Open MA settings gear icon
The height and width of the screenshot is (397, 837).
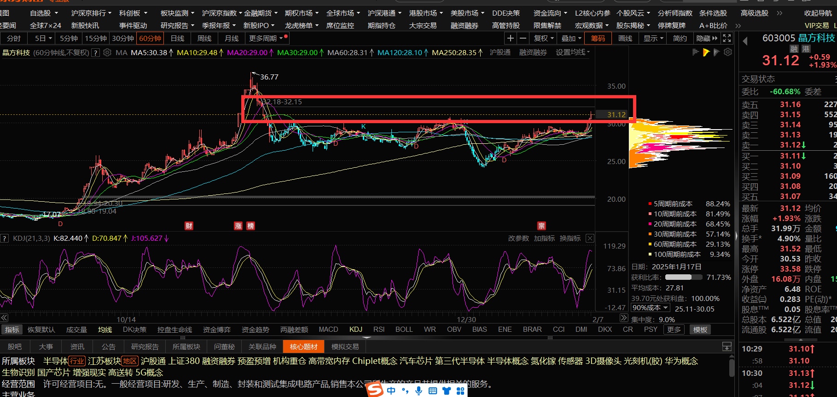pos(107,52)
